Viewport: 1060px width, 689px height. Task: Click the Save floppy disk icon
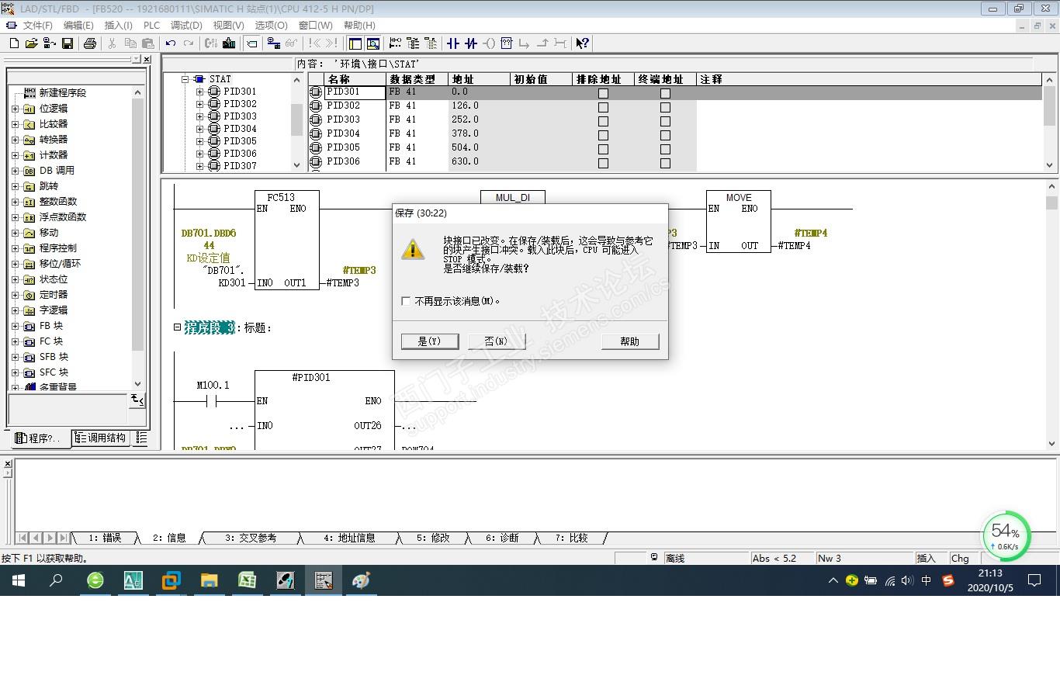click(68, 43)
